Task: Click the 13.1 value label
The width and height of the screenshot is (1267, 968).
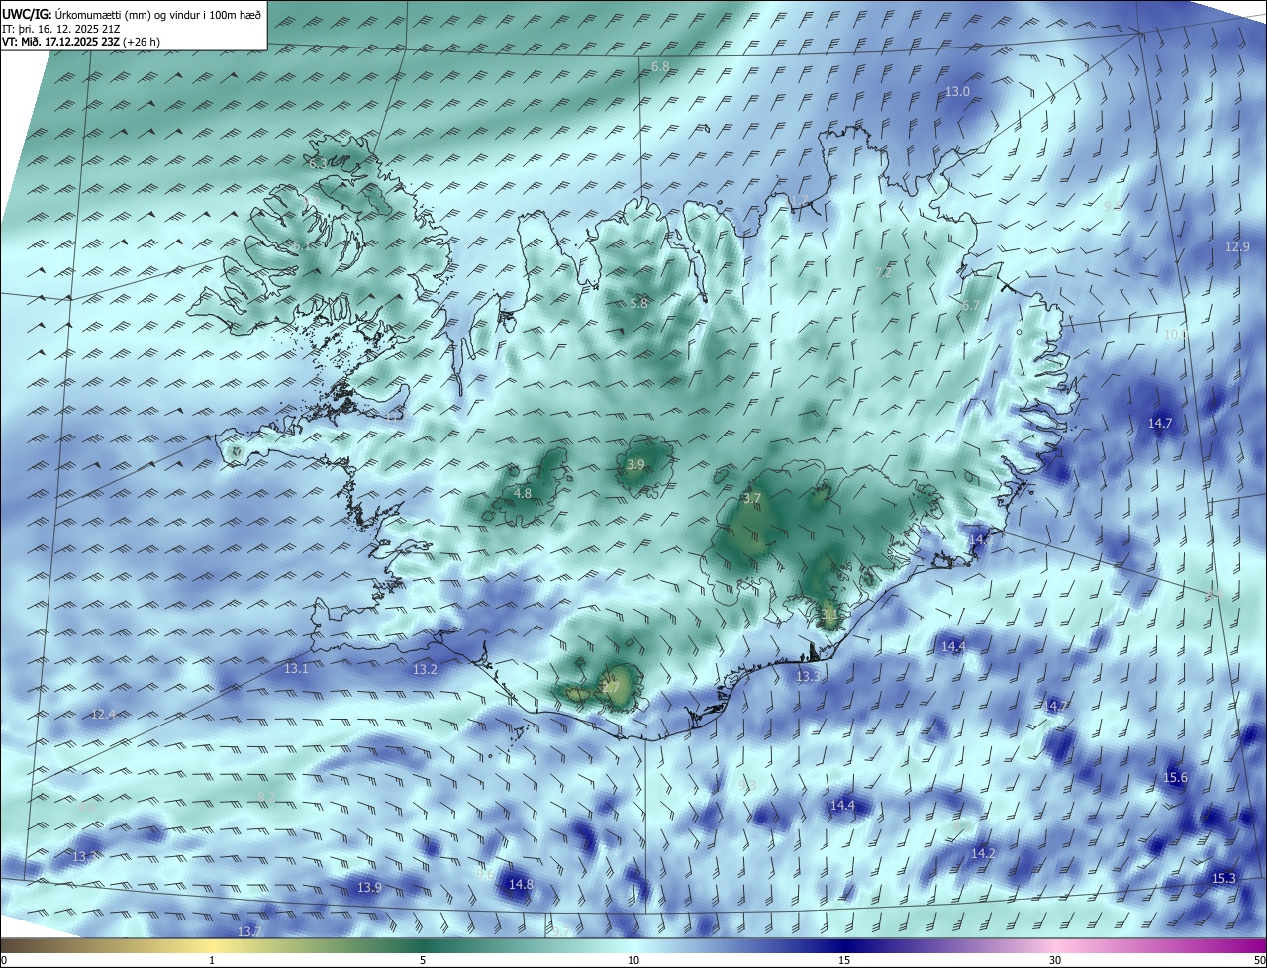Action: tap(296, 669)
